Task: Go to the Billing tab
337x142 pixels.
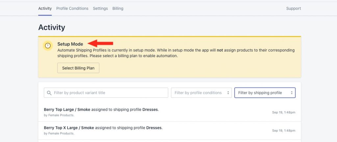Action: tap(118, 9)
